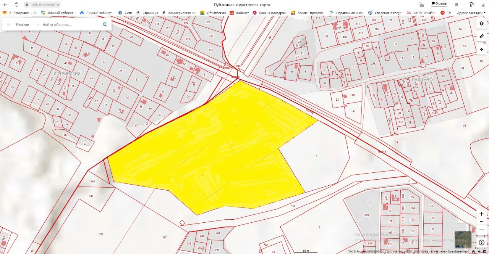Click the OpenStreetMap attribution link

pyautogui.click(x=452, y=251)
